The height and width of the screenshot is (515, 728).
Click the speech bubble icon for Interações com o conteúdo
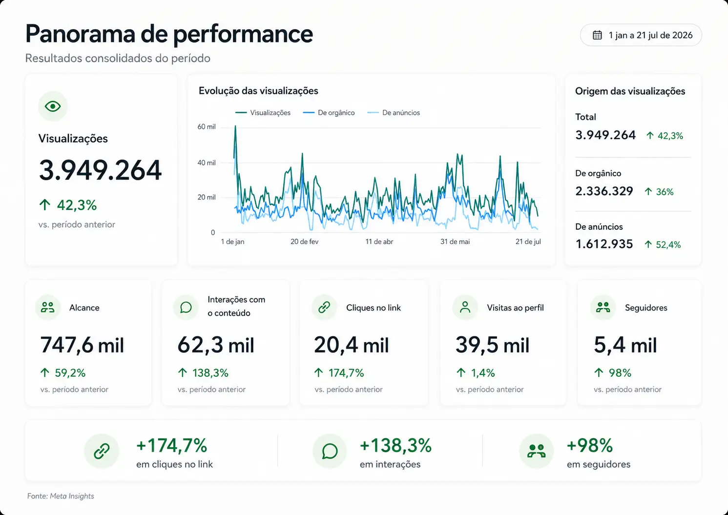pos(186,307)
